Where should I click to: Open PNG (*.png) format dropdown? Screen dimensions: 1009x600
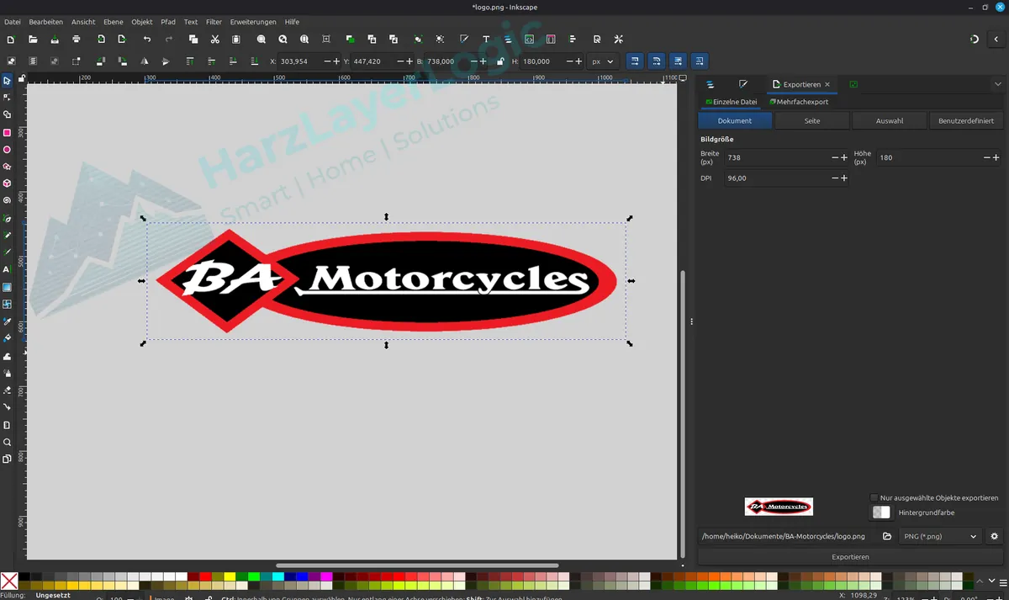(x=940, y=536)
